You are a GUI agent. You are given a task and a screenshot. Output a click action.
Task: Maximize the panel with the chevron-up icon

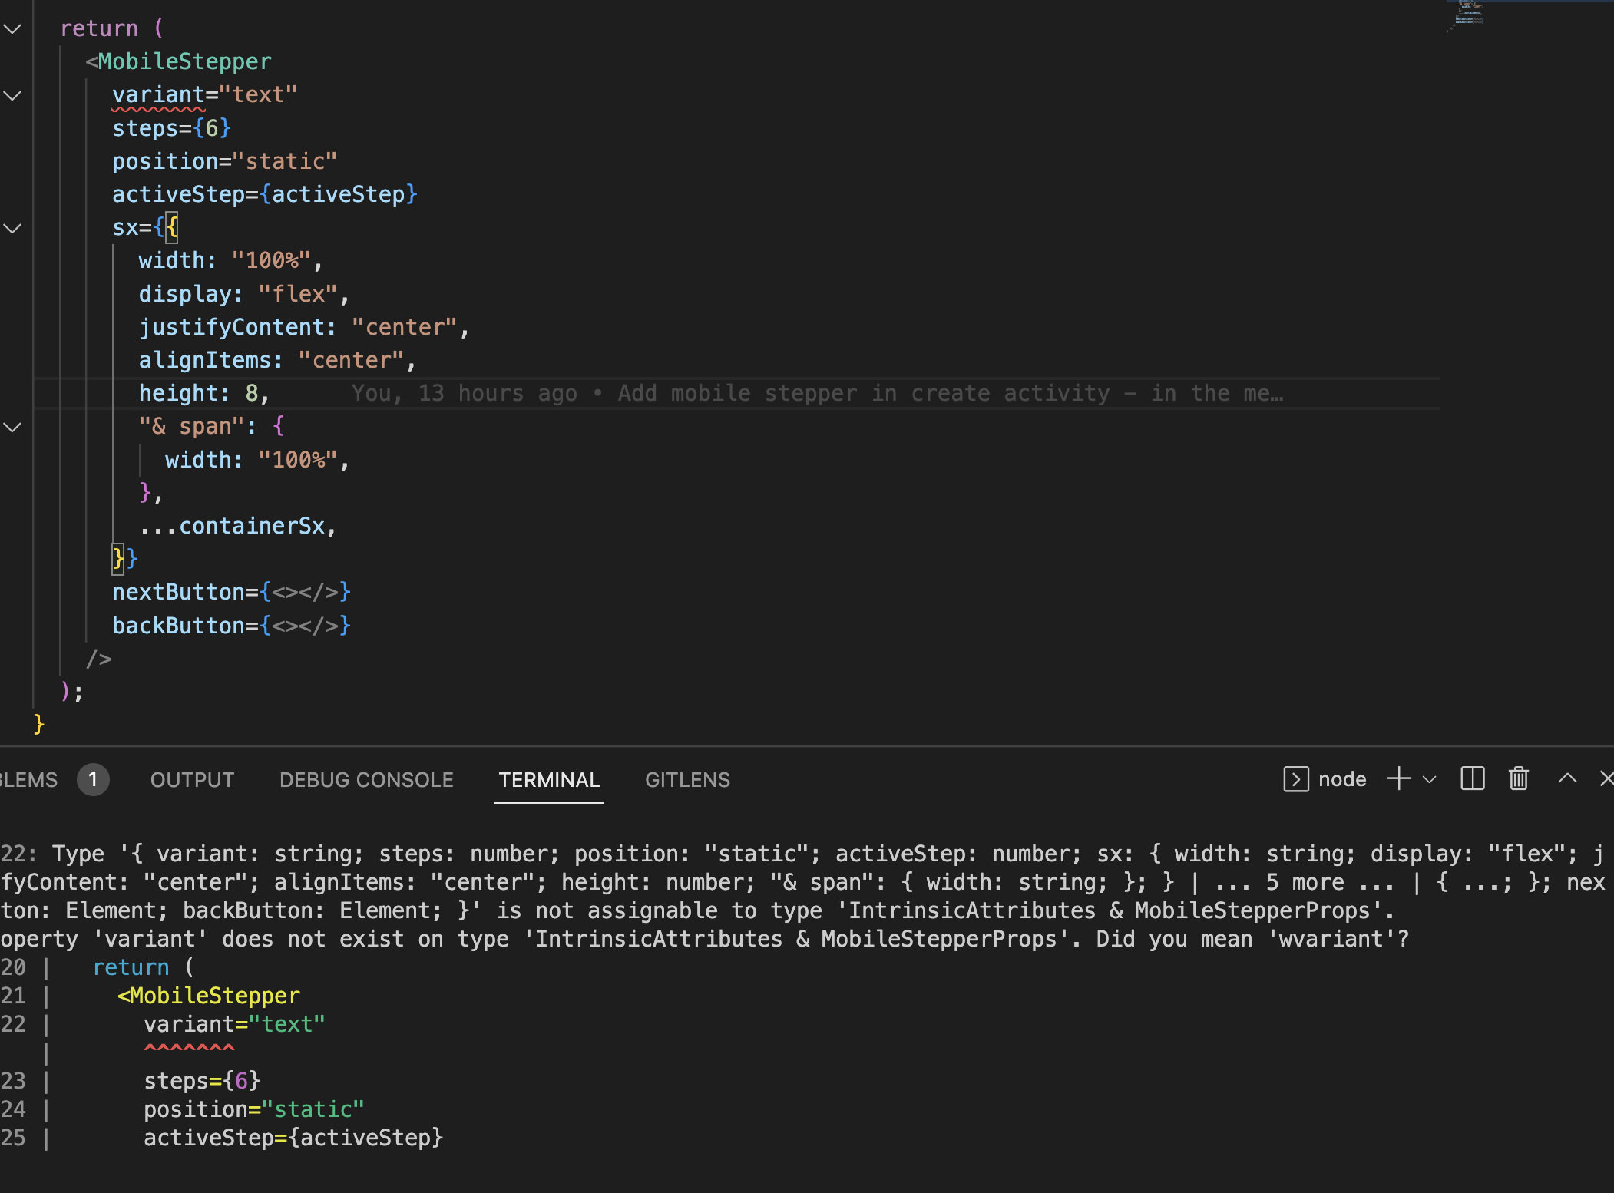point(1566,779)
